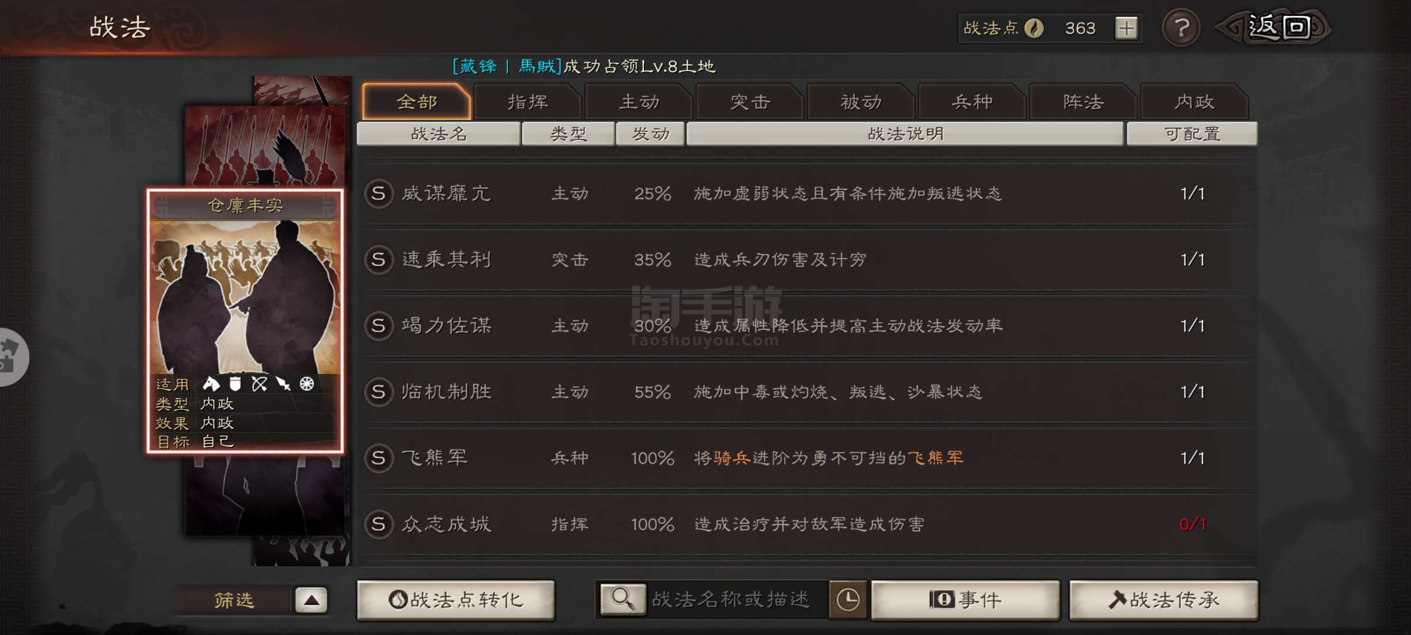Click the 事件 button
This screenshot has width=1411, height=635.
[965, 600]
